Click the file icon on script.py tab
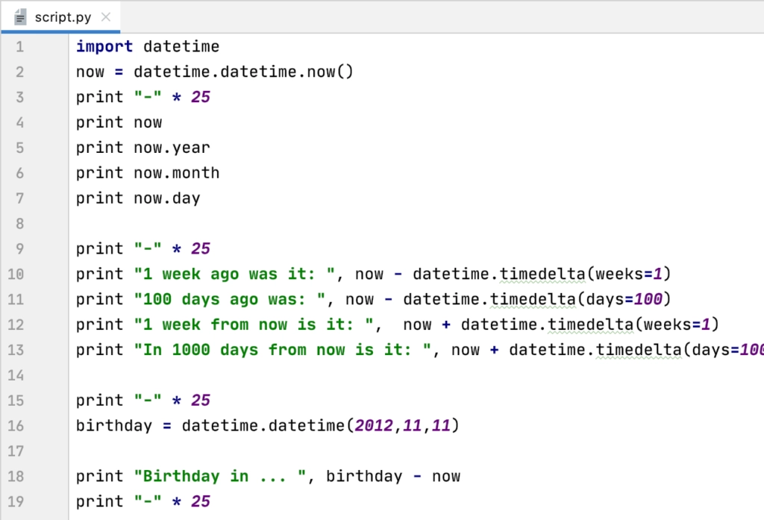Screen dimensions: 764x520 [x=20, y=17]
